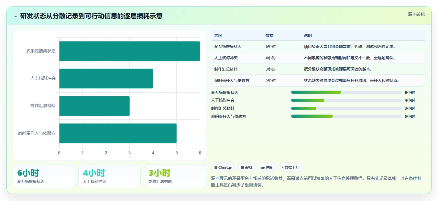Click the chart y-axis label 人工核对冲突
The height and width of the screenshot is (201, 438).
pos(43,78)
